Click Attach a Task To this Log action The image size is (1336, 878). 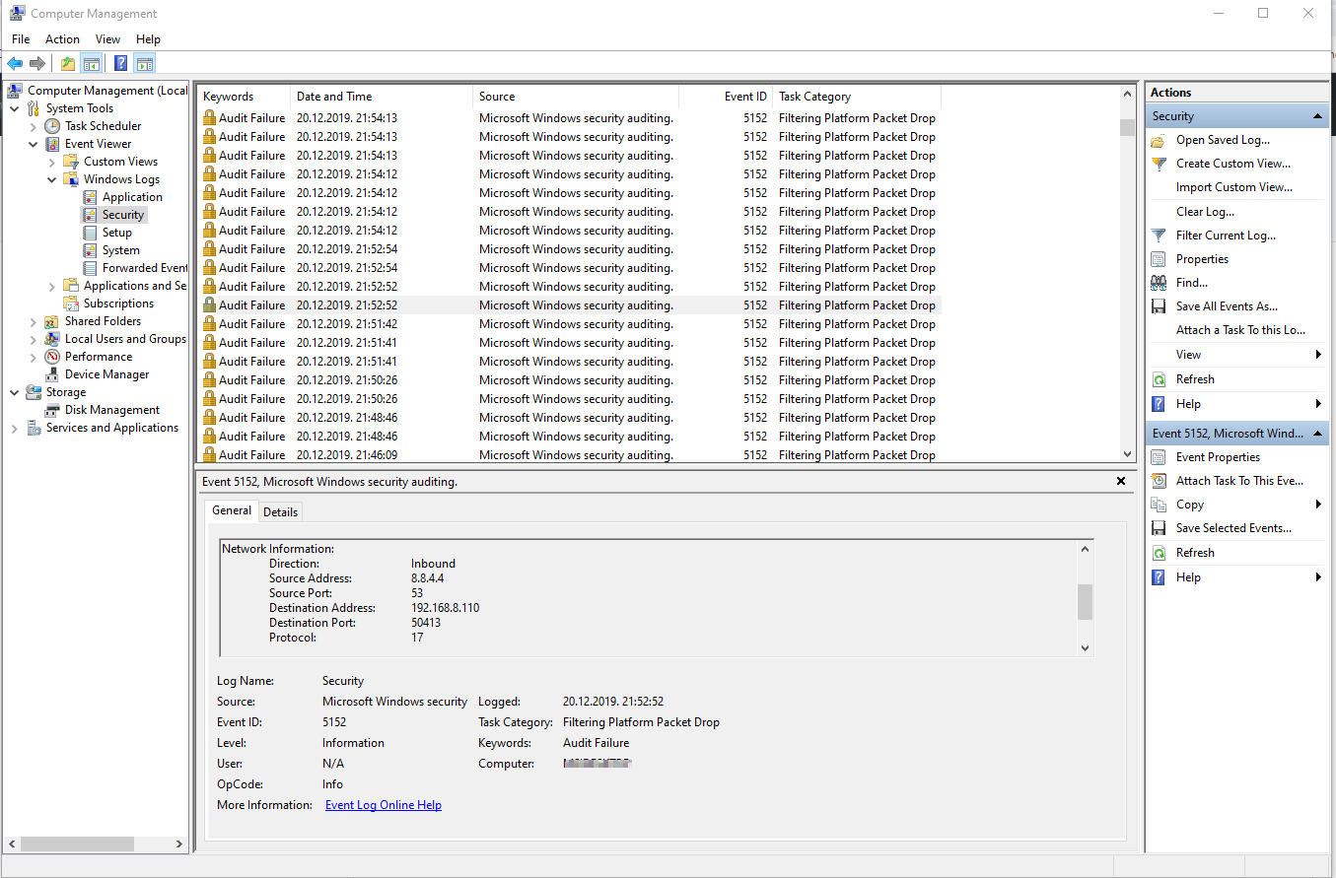tap(1240, 330)
